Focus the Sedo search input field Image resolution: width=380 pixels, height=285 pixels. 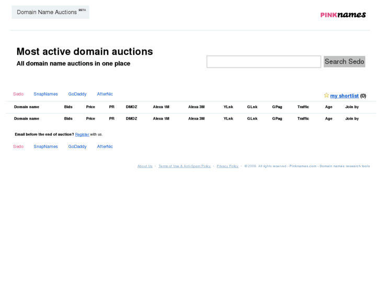[x=263, y=62]
